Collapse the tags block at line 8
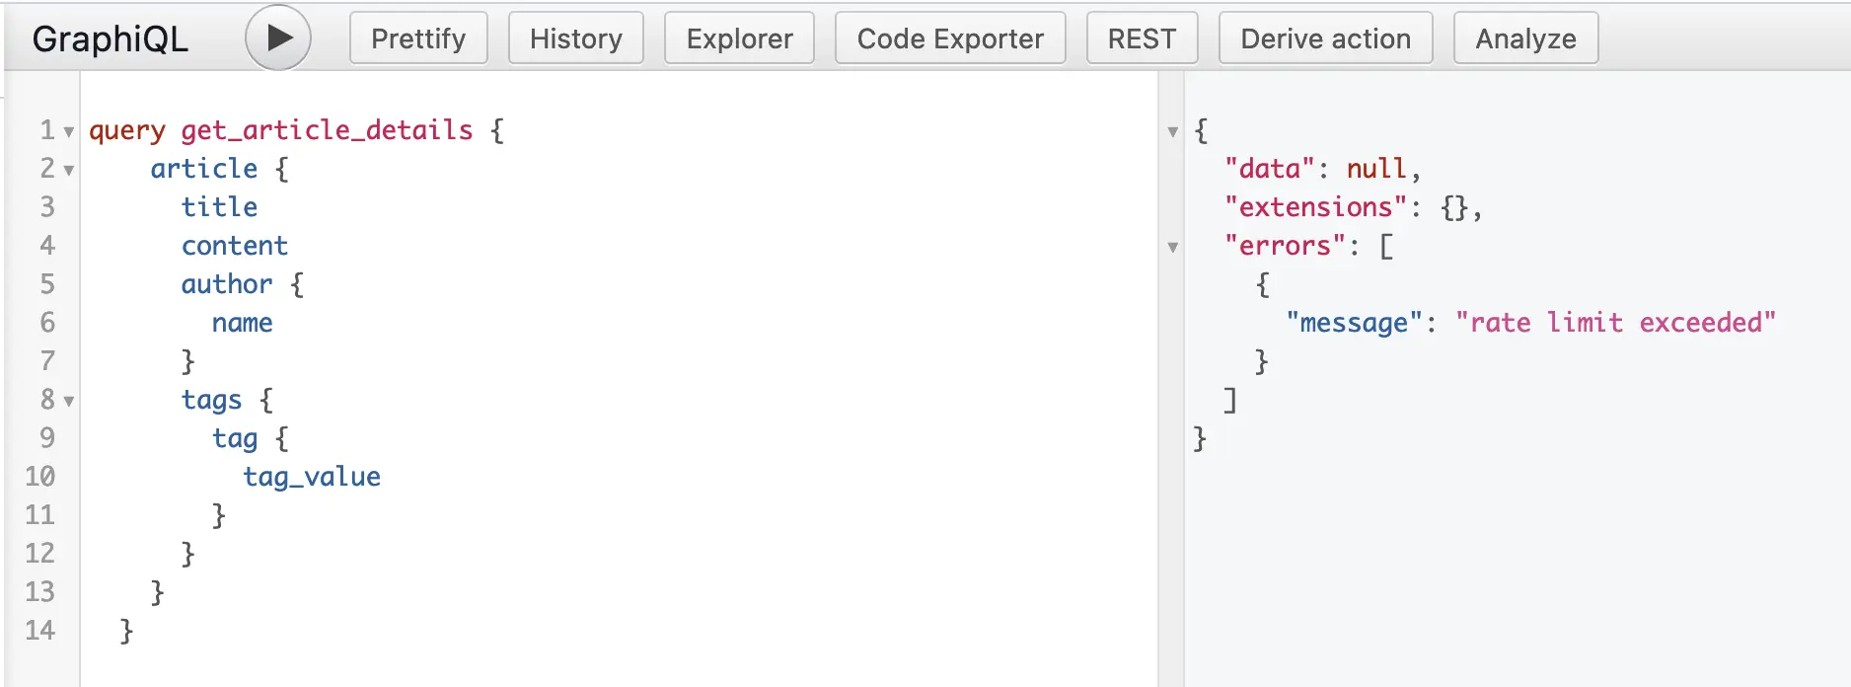This screenshot has width=1851, height=687. coord(69,401)
